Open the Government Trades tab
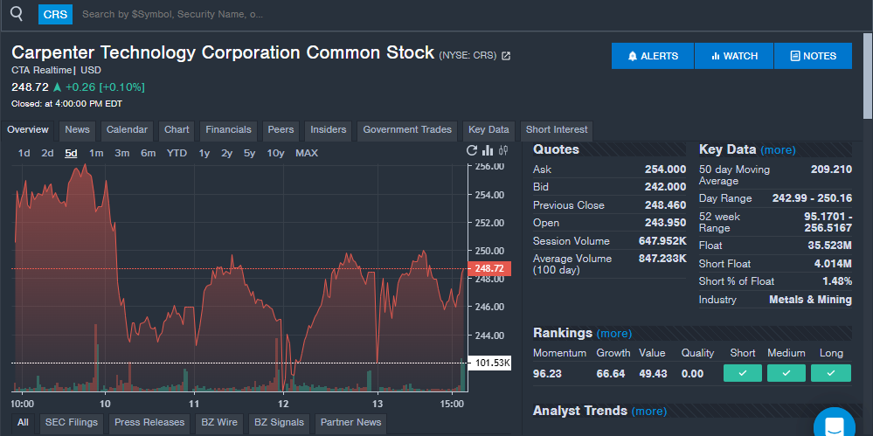 (x=407, y=129)
